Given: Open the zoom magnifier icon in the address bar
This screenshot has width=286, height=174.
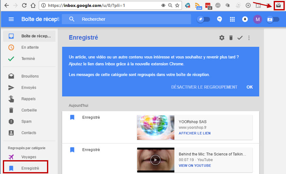Looking at the screenshot, I should pyautogui.click(x=170, y=5).
